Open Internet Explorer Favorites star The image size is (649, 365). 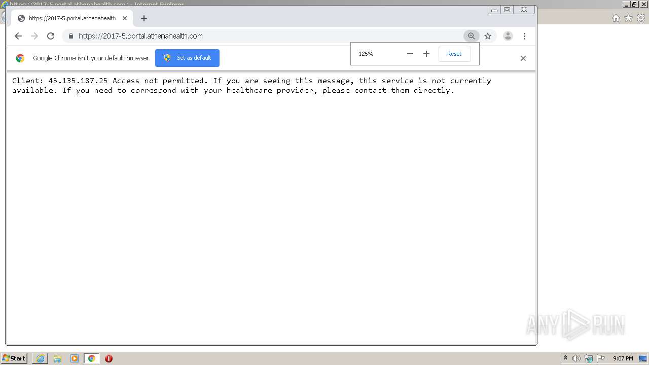click(x=628, y=18)
